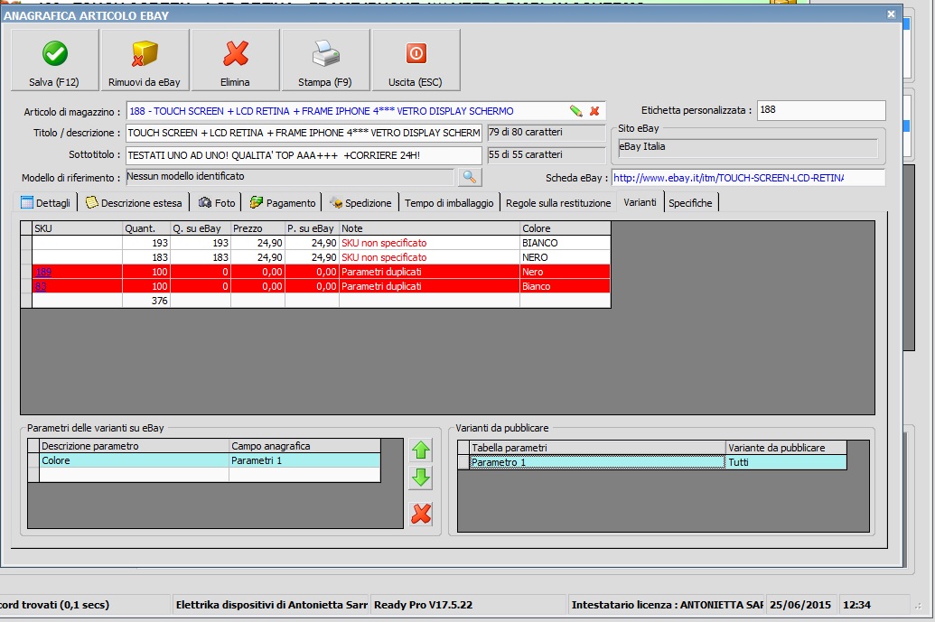This screenshot has width=935, height=622.
Task: Click the Tabella parametri column header
Action: [x=597, y=448]
